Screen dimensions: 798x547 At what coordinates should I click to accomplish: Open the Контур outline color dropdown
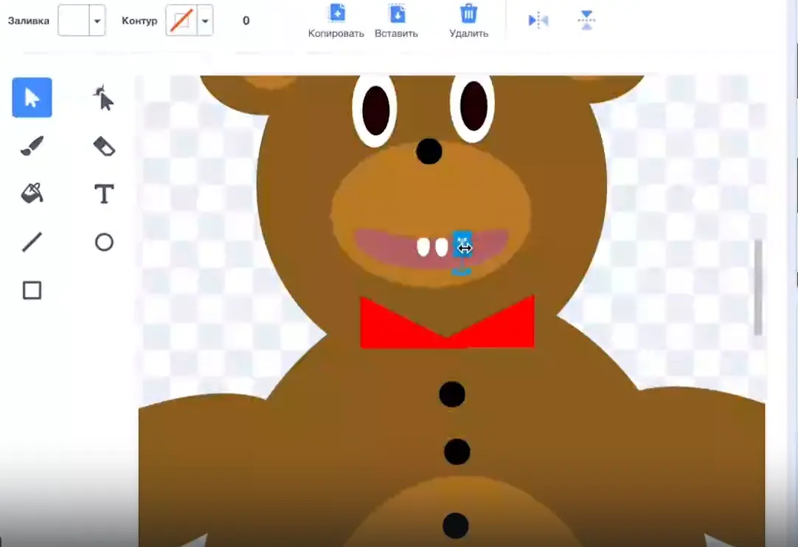click(x=205, y=21)
